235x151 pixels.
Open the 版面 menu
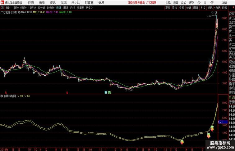176,2
